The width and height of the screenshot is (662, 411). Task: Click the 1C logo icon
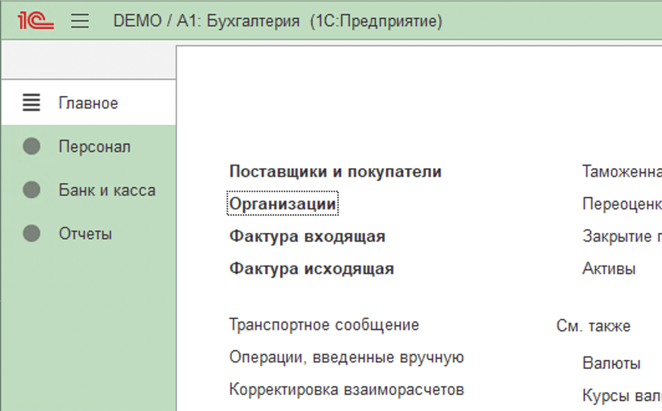point(35,21)
